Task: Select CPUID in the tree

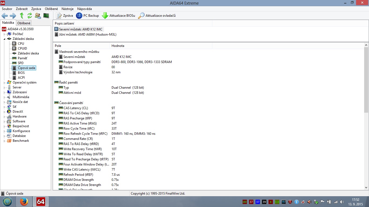Action: [22, 49]
